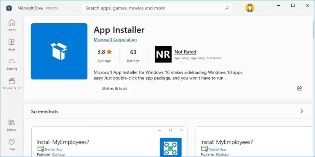The image size is (315, 157).
Task: Go to the Apps section
Action: [12, 45]
